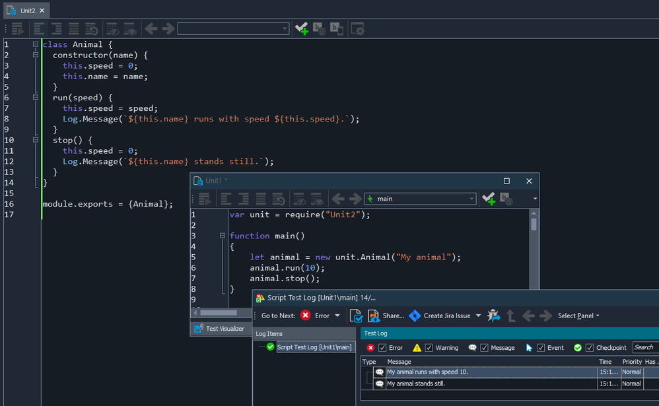
Task: Toggle the Warning filter checkbox
Action: (429, 348)
